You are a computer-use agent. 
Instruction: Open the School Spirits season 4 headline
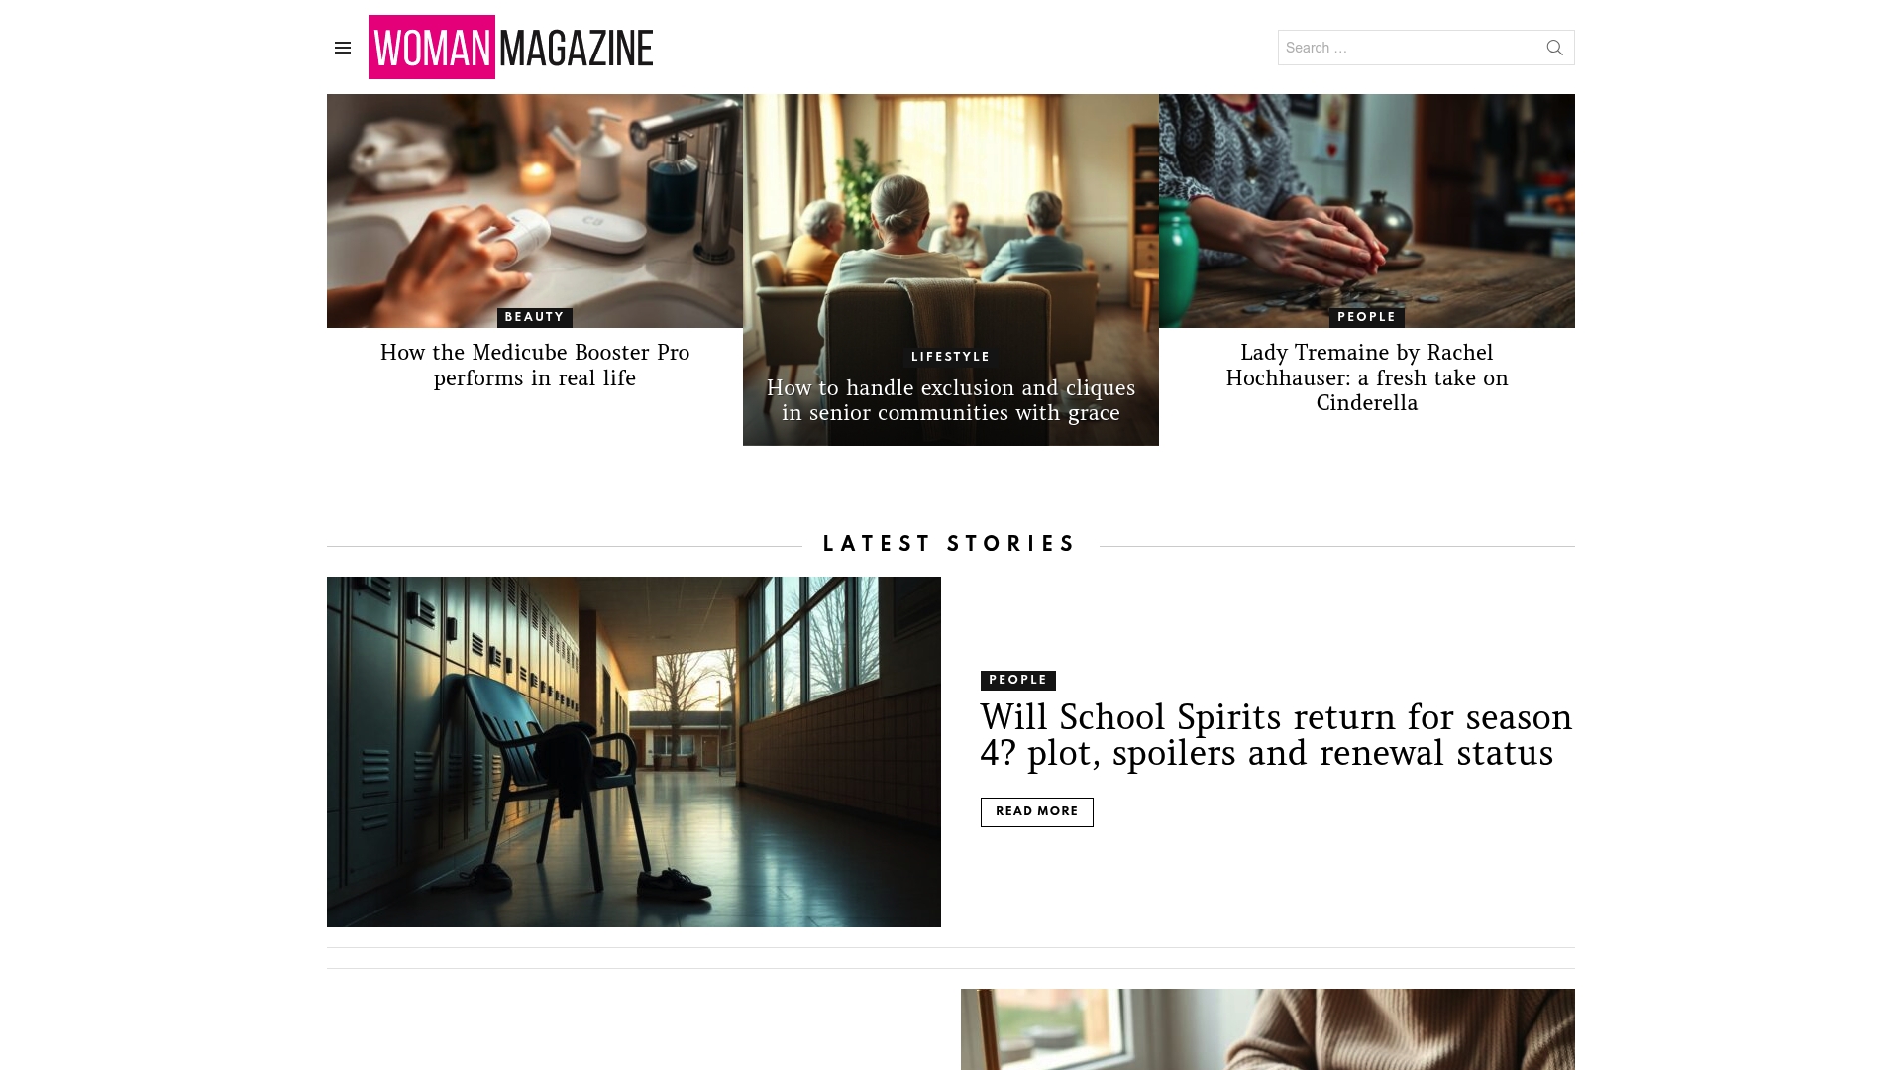(1276, 735)
